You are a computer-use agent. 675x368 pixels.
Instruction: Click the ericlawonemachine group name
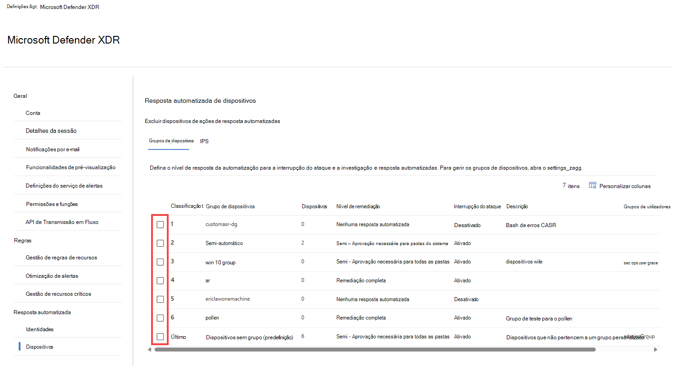[x=228, y=299]
